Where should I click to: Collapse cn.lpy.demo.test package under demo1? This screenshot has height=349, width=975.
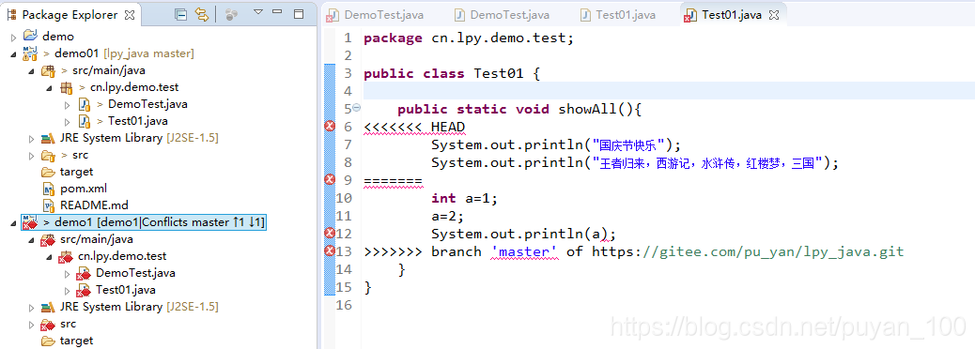click(x=50, y=256)
